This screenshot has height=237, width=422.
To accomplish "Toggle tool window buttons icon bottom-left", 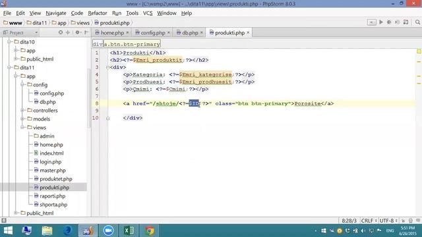I will click(x=4, y=221).
